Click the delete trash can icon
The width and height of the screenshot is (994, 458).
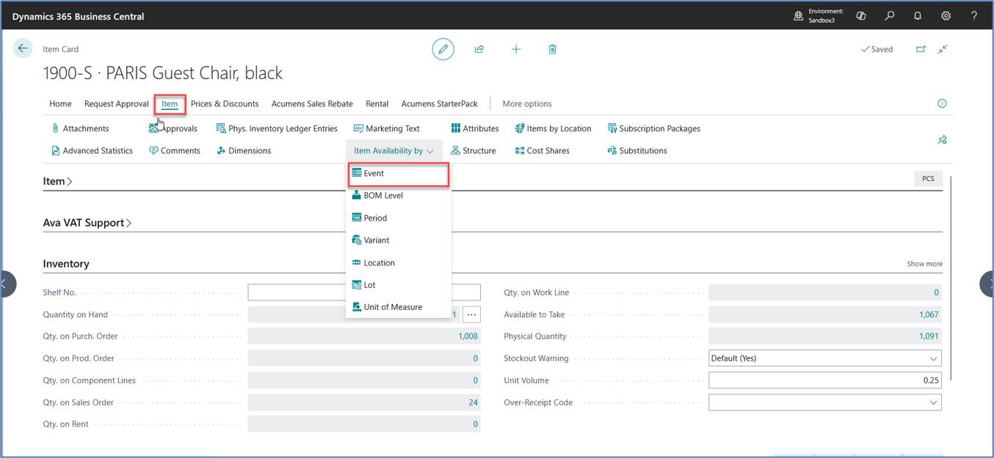coord(553,49)
